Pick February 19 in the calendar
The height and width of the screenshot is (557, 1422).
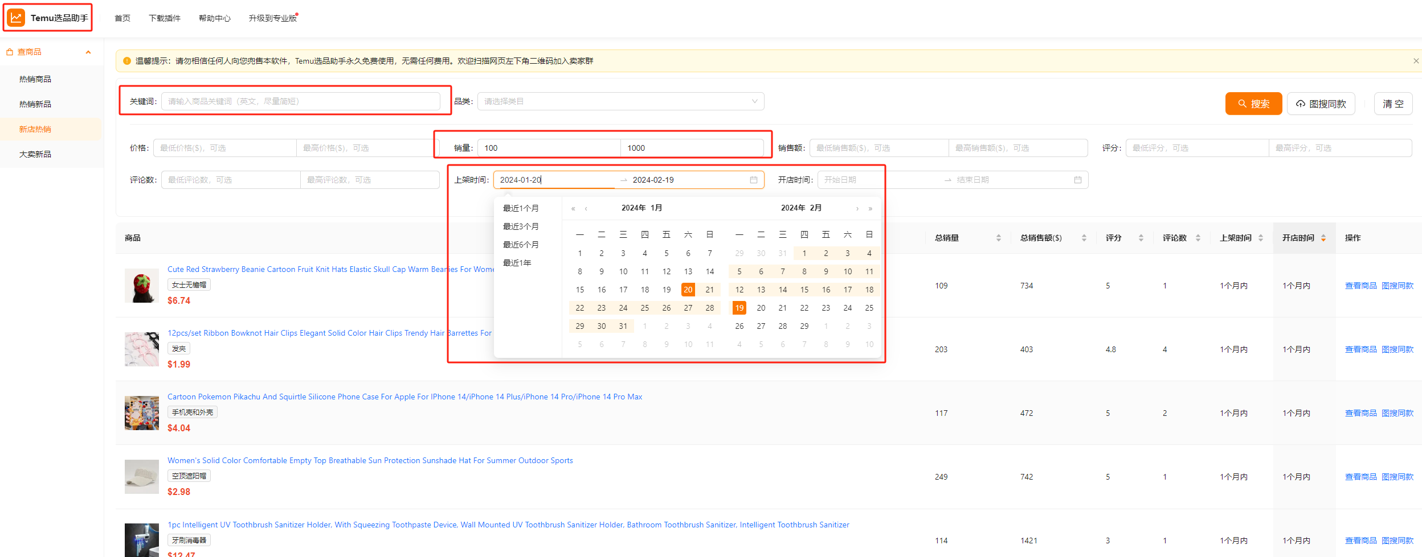pyautogui.click(x=739, y=308)
